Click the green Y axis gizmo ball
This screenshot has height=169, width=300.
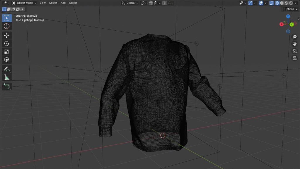[x=292, y=25]
